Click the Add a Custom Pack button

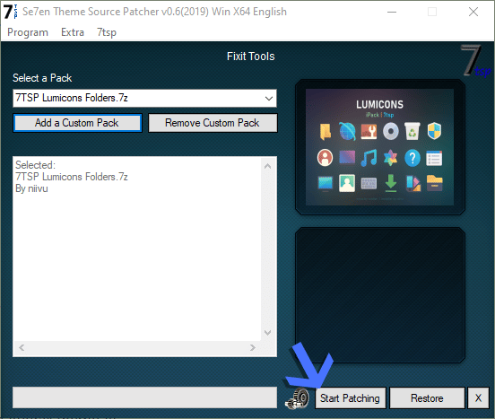click(x=77, y=123)
